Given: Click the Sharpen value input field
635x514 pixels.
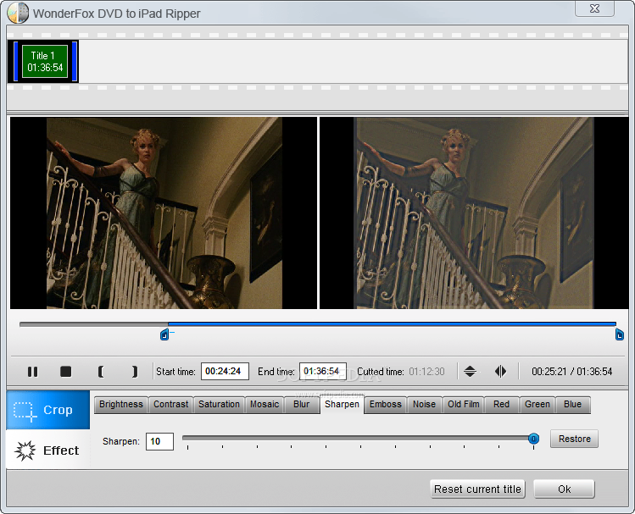Looking at the screenshot, I should point(159,441).
